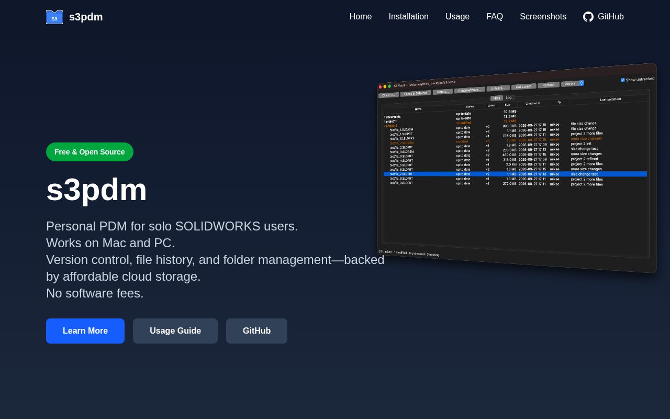Expand the documents folder in app screenshot
Viewport: 670px width, 419px height.
pyautogui.click(x=384, y=117)
